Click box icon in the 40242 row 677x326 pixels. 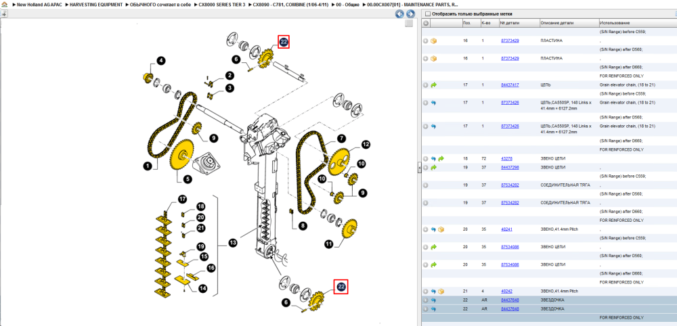click(x=441, y=291)
